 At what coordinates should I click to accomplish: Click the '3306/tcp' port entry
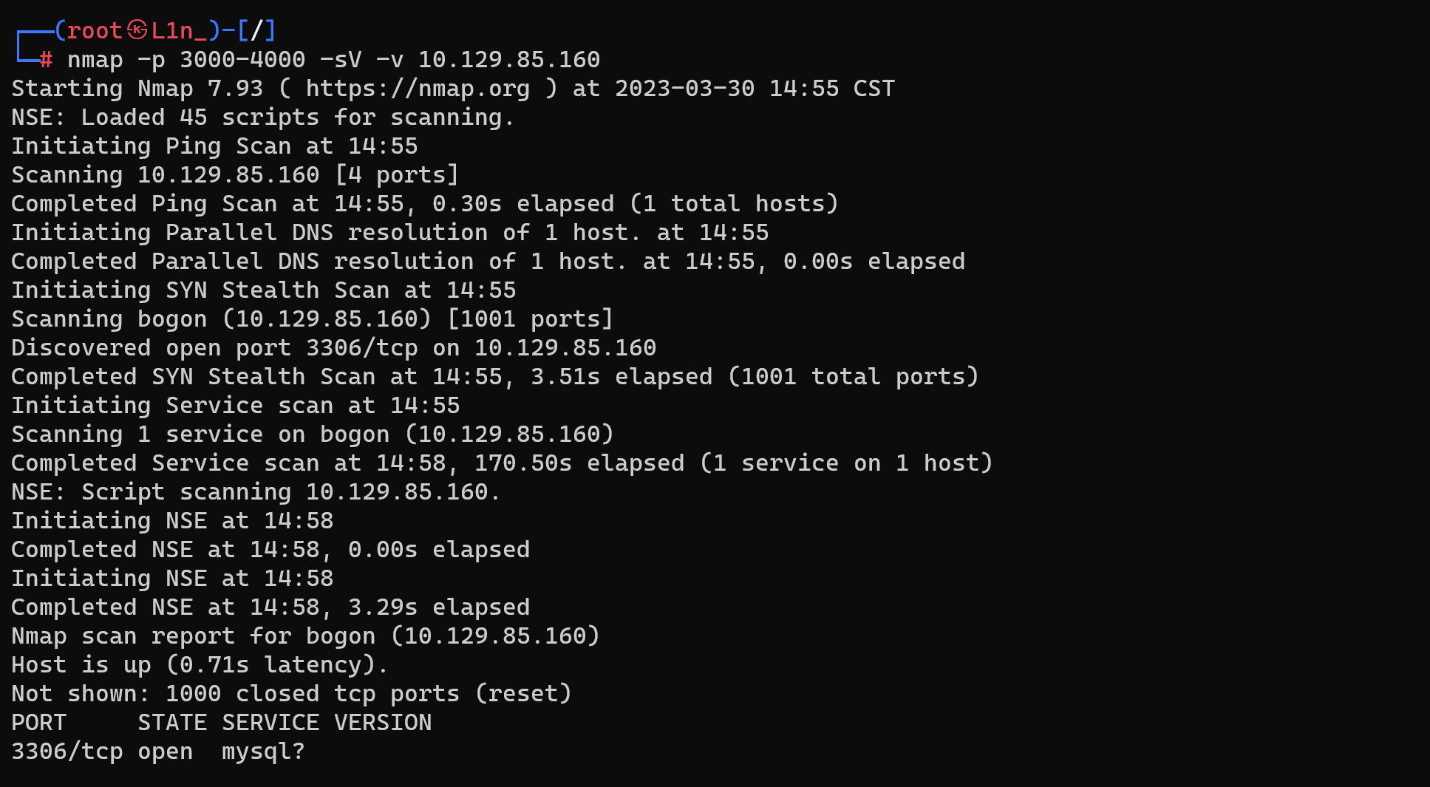67,752
